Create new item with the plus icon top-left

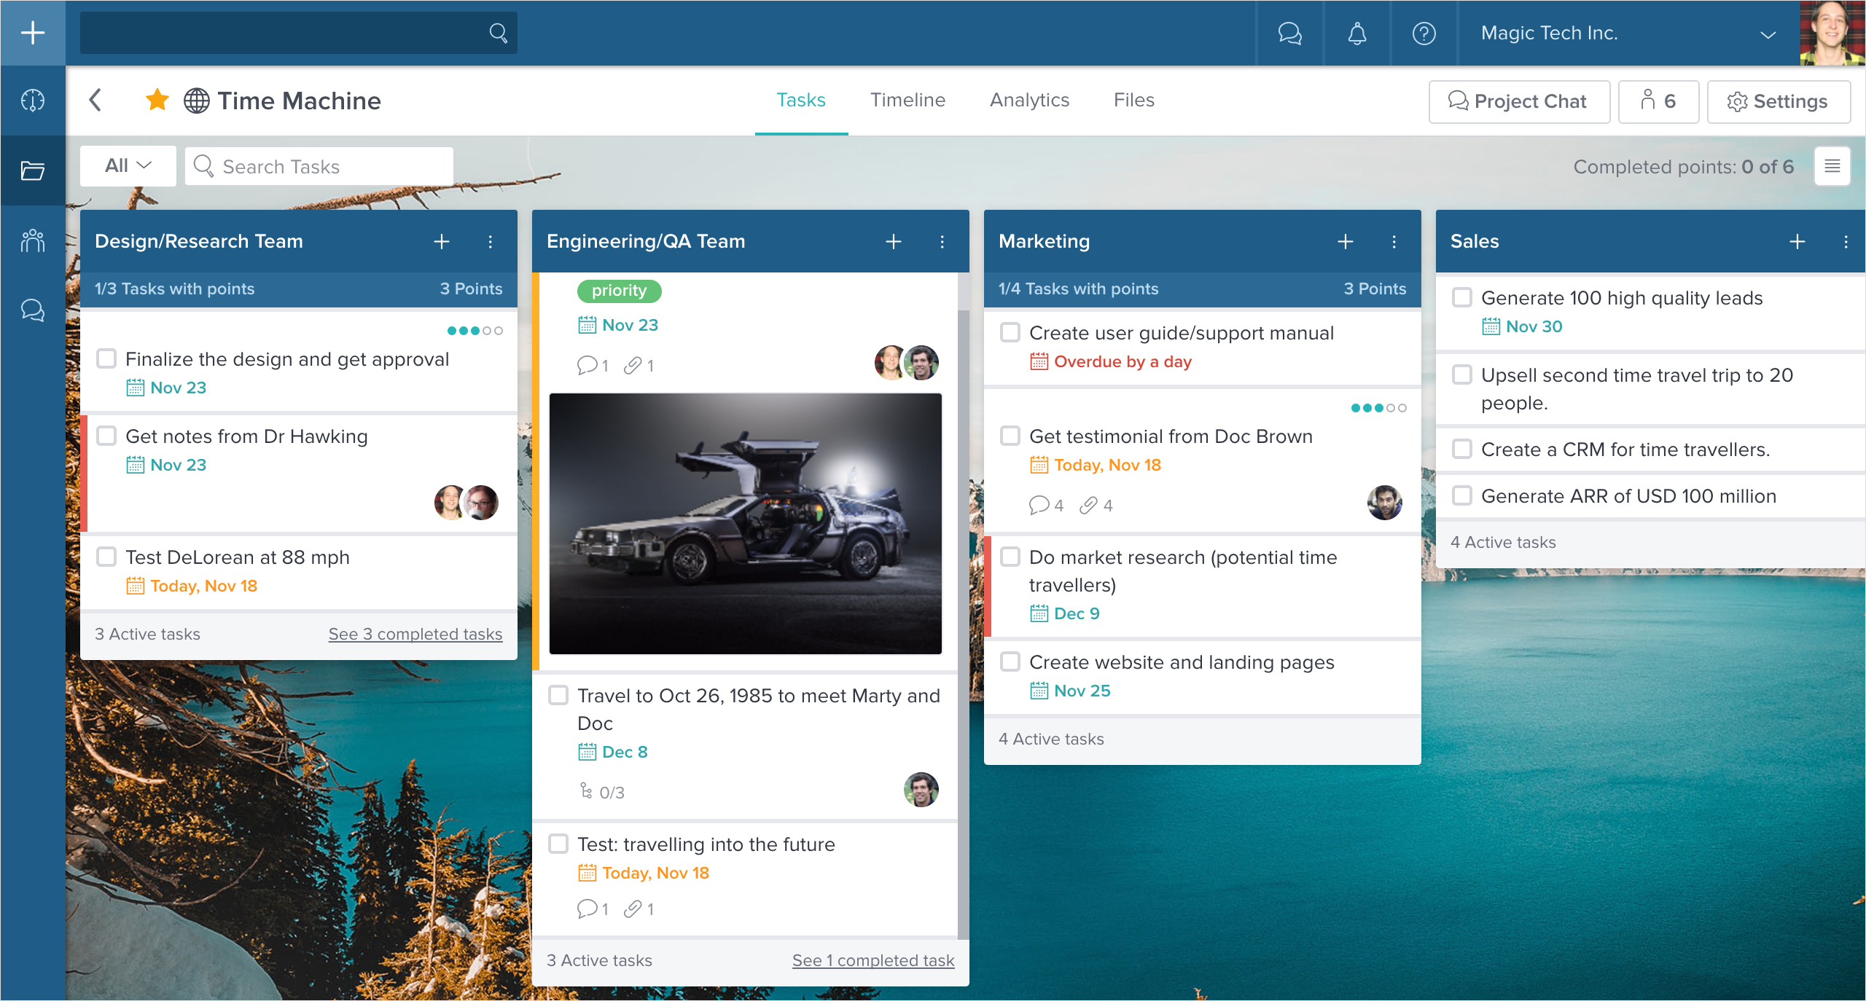click(32, 33)
